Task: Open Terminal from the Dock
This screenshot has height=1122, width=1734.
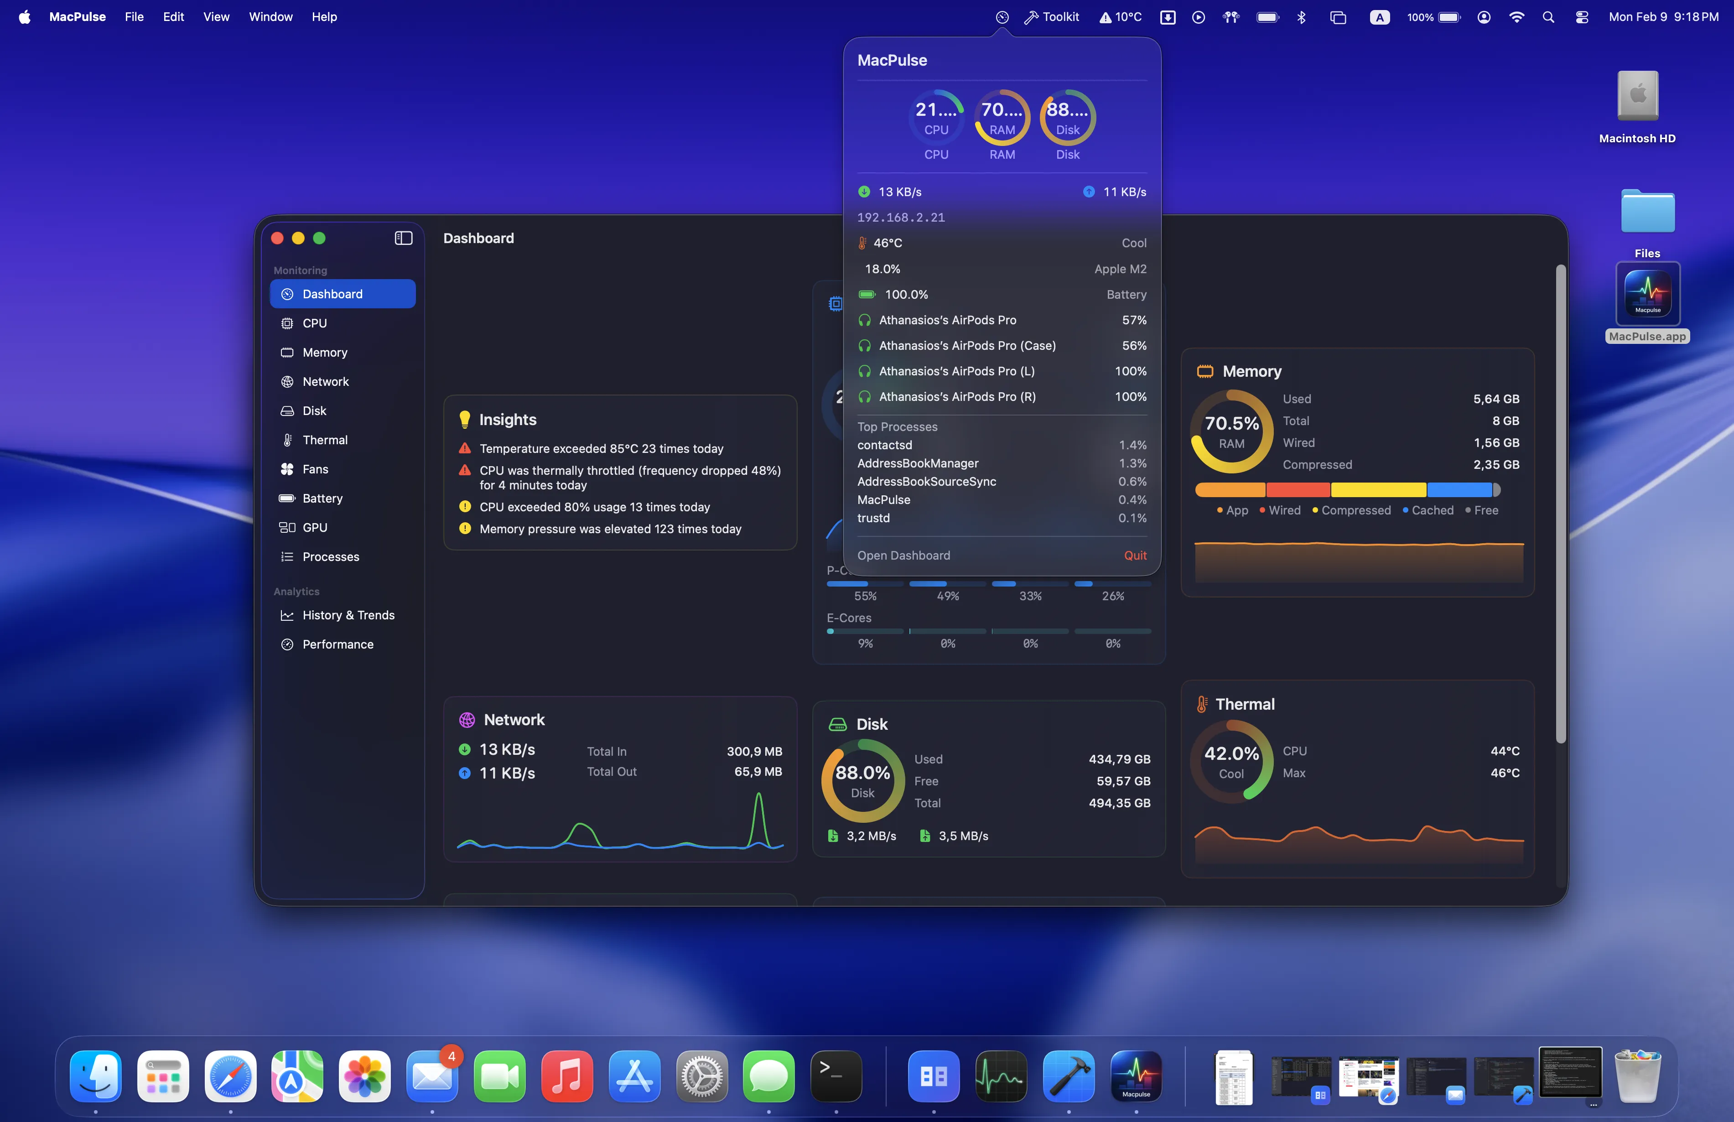Action: point(836,1076)
